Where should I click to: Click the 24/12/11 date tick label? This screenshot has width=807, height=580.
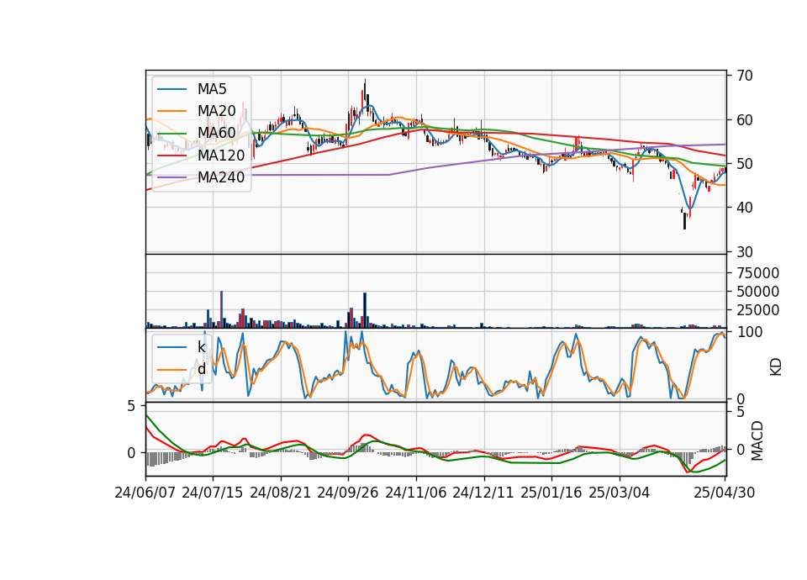point(483,493)
